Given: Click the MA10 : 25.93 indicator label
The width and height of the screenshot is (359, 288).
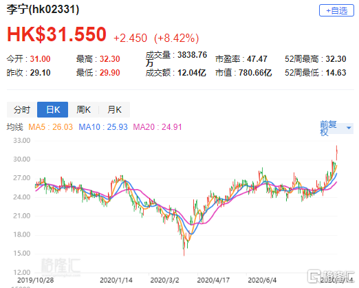Looking at the screenshot, I should tap(103, 126).
